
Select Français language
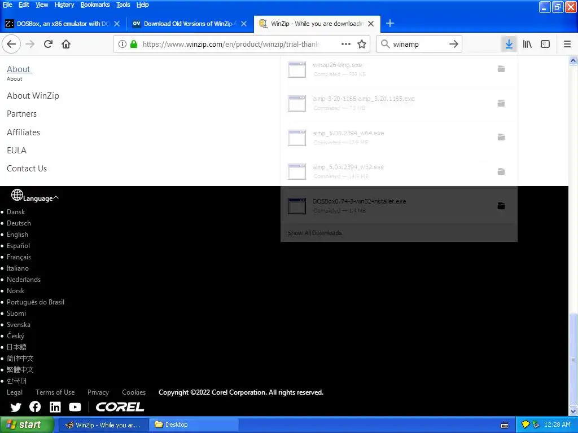pos(19,257)
